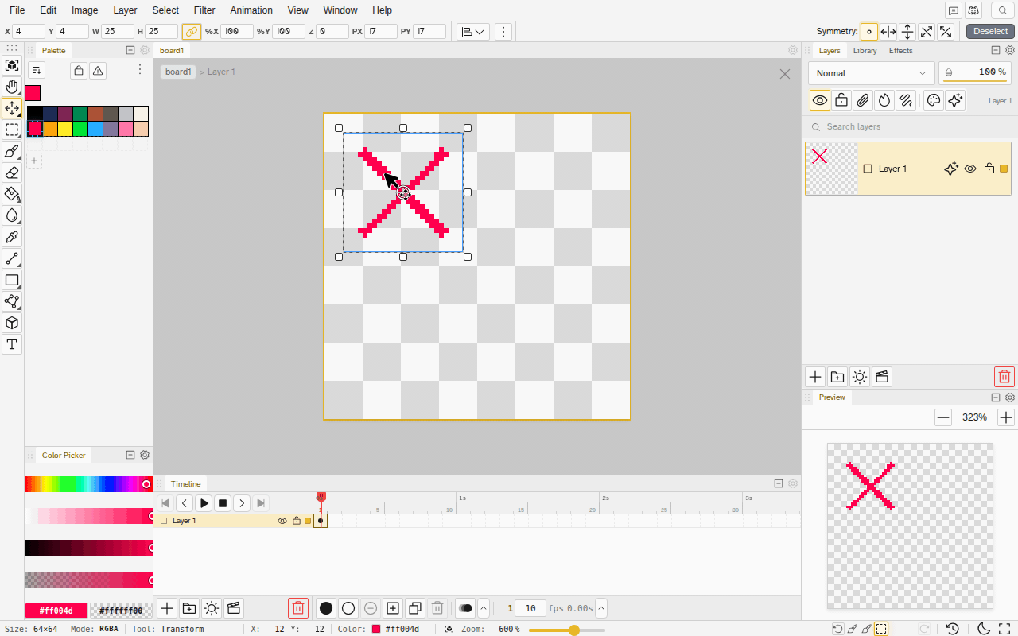Switch to the Library tab

[865, 50]
